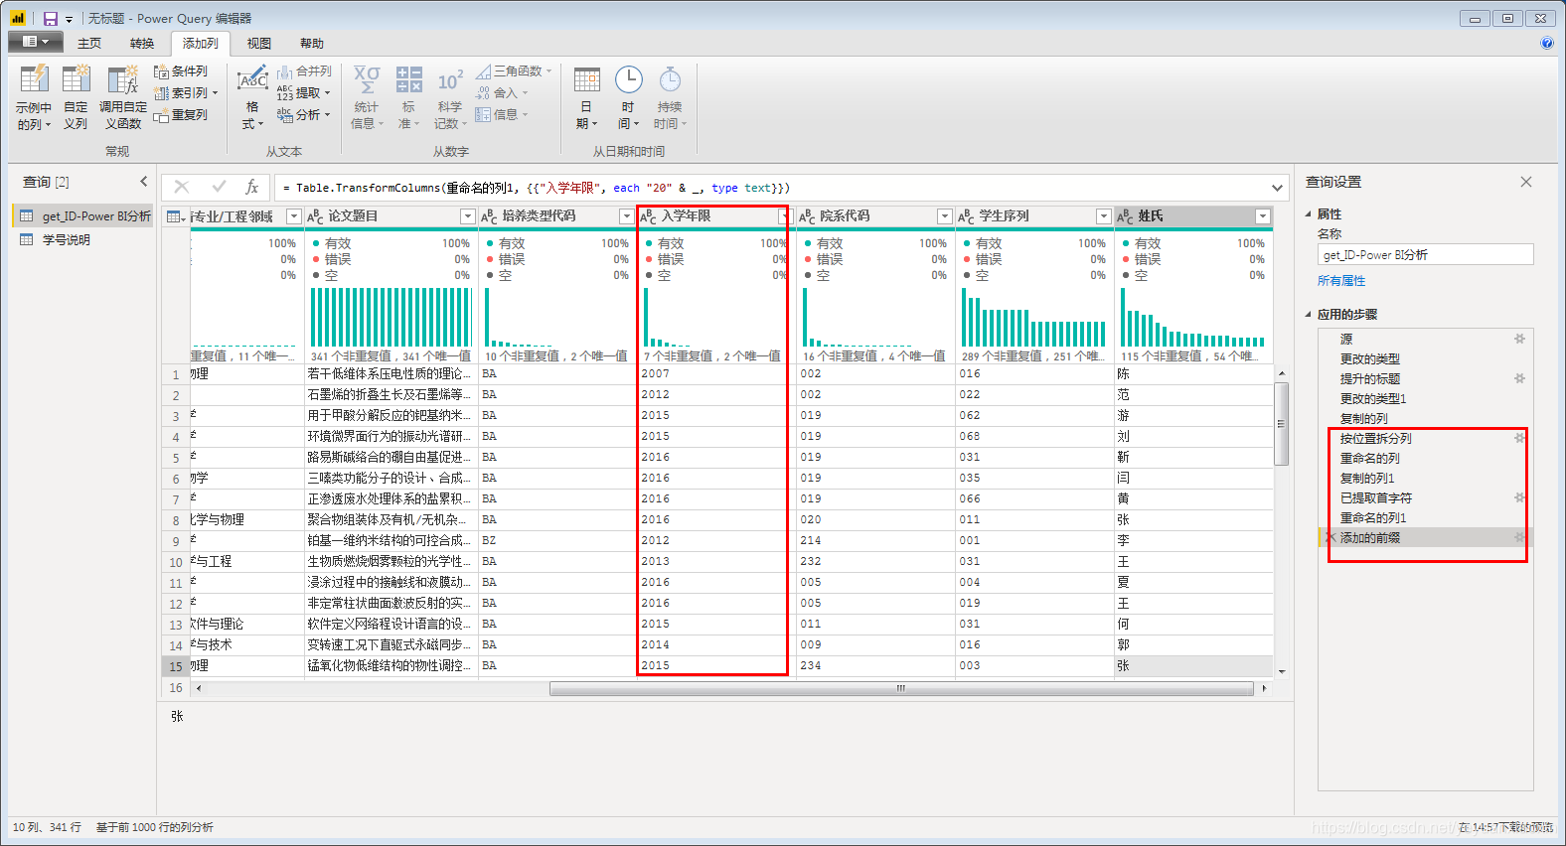Click the Standard (标准) math operations icon

tap(409, 79)
